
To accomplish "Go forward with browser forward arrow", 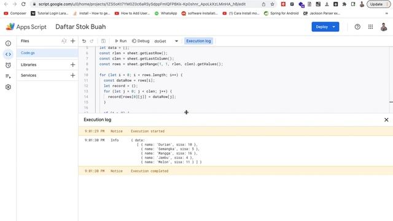I will [x=15, y=4].
